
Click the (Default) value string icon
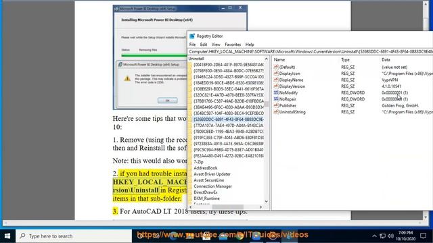click(276, 67)
